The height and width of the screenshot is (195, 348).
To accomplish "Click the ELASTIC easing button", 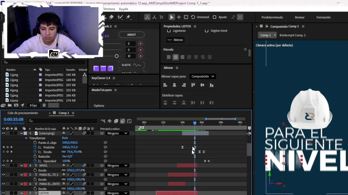I will (x=131, y=65).
